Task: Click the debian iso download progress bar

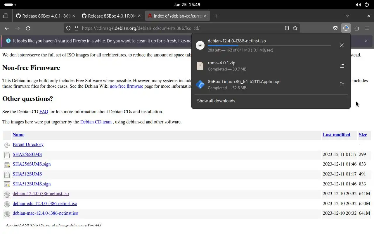Action: [269, 46]
